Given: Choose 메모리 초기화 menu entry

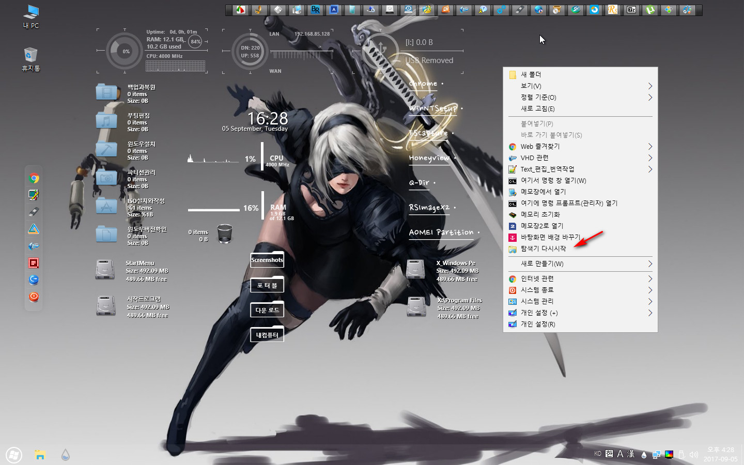Looking at the screenshot, I should pyautogui.click(x=580, y=214).
